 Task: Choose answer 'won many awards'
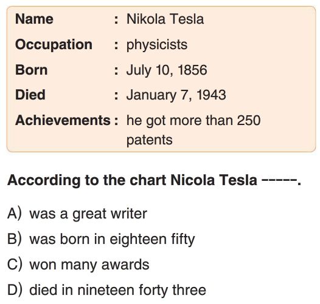89,265
